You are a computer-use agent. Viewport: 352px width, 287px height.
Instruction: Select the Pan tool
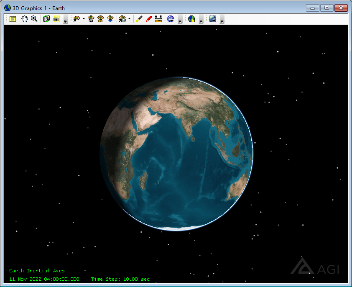coord(24,19)
